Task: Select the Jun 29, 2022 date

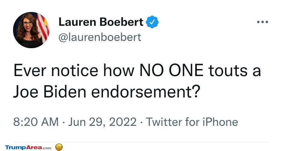Action: pyautogui.click(x=102, y=122)
